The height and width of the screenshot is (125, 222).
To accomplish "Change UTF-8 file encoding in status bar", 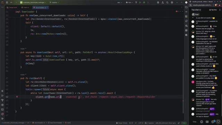I will tap(141, 123).
